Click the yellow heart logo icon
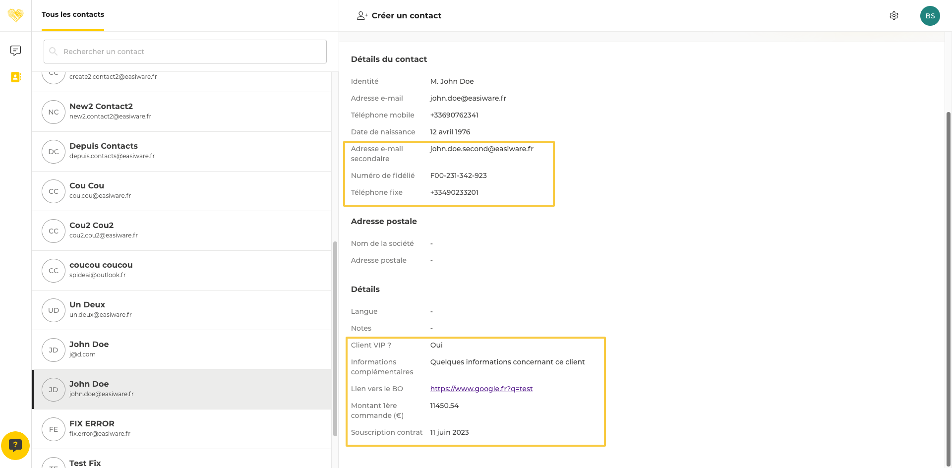The image size is (952, 468). click(x=15, y=15)
